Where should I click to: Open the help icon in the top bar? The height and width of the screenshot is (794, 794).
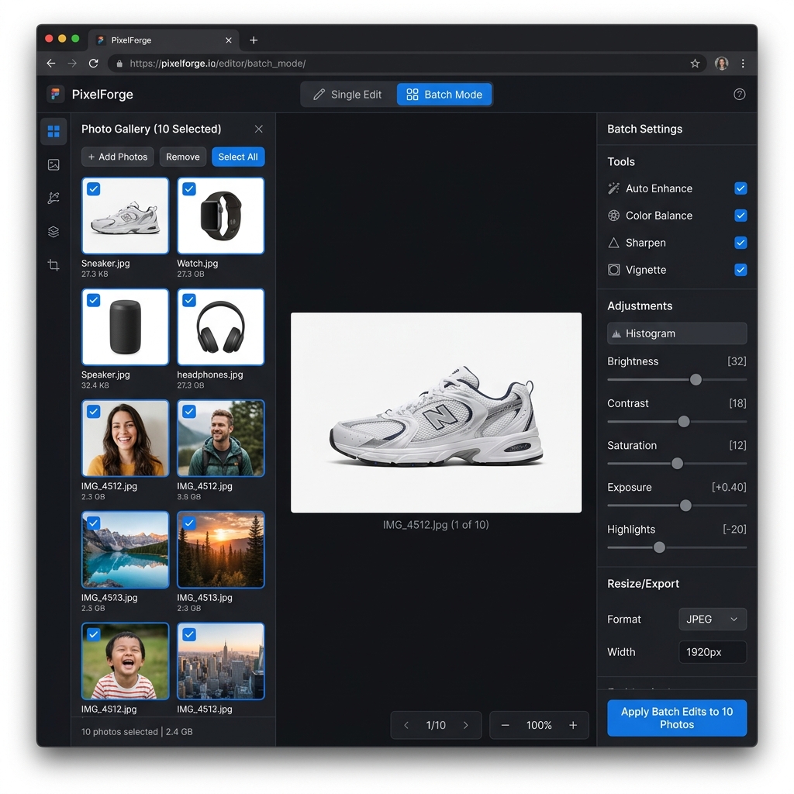(x=739, y=94)
